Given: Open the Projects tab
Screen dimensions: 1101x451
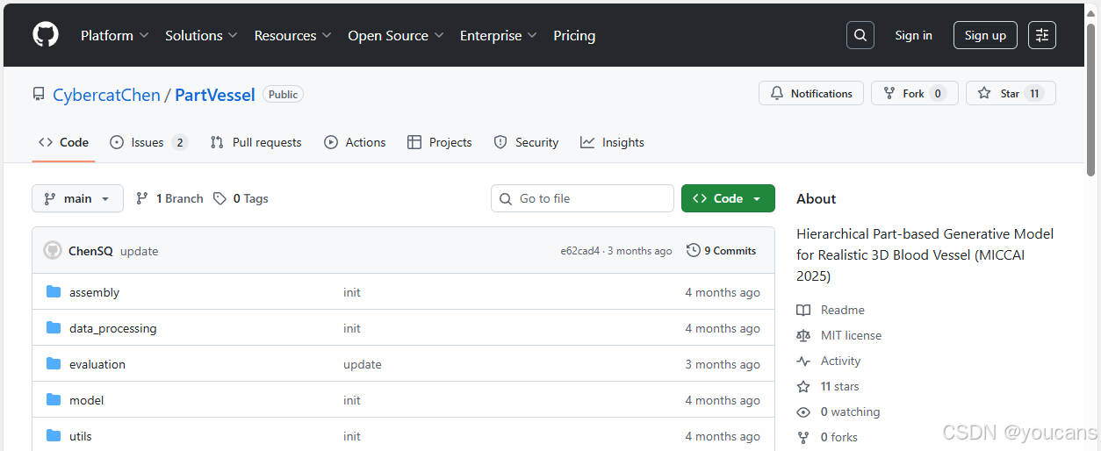Looking at the screenshot, I should pyautogui.click(x=440, y=142).
